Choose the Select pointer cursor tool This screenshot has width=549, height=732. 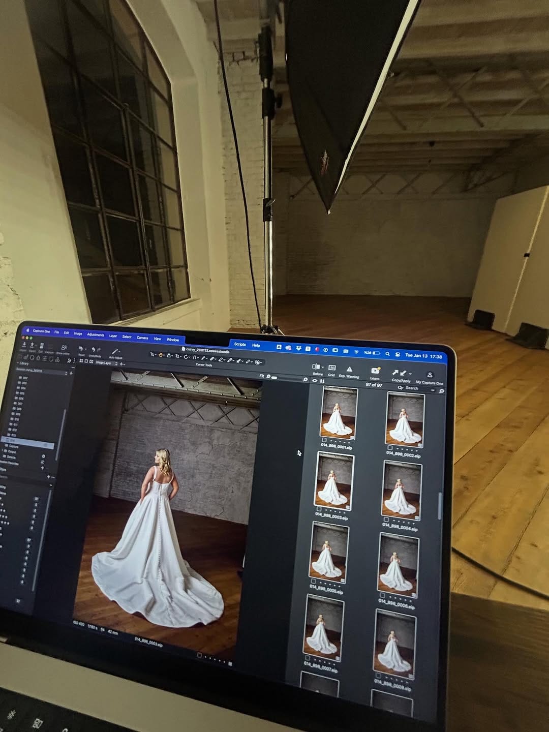coord(152,354)
